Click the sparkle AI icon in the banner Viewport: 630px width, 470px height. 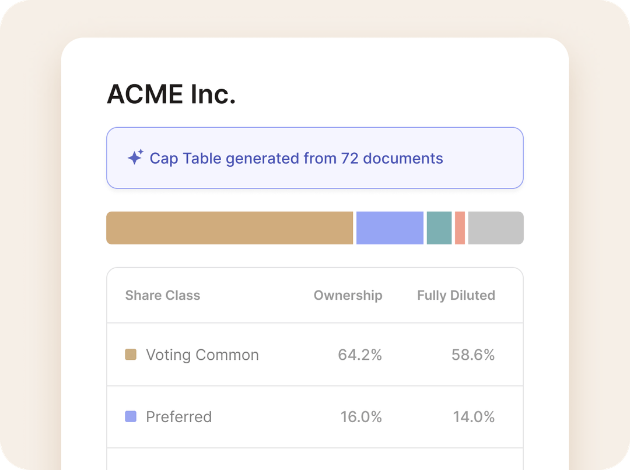coord(135,157)
